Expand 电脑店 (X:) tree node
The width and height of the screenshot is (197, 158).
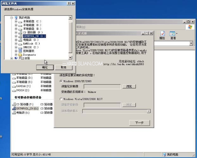tap(16, 40)
